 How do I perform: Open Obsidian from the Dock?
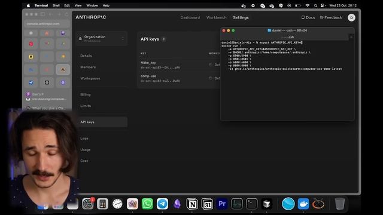click(x=177, y=204)
